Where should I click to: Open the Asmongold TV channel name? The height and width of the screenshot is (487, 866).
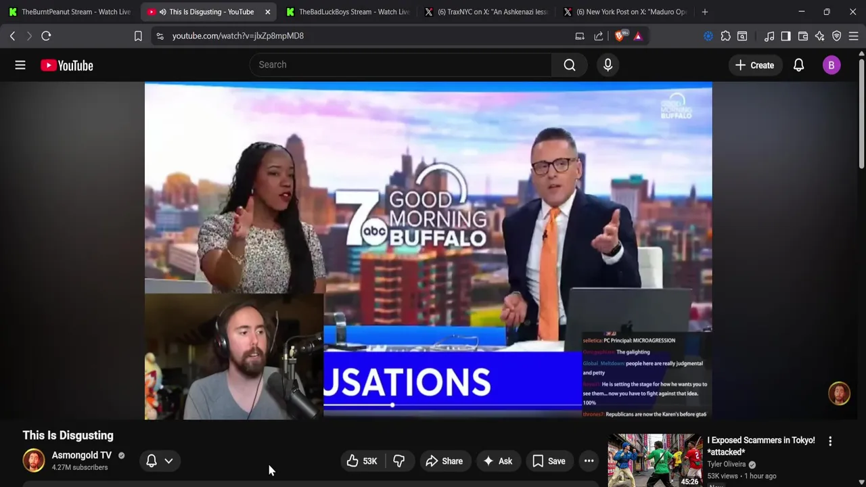coord(82,455)
